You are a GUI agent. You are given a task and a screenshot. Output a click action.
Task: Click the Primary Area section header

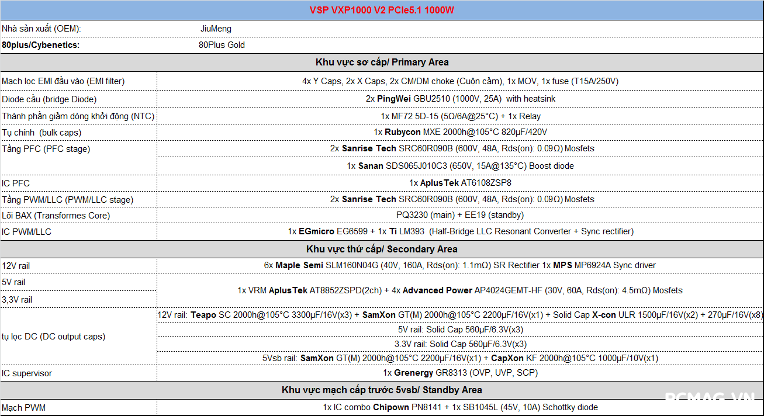click(x=382, y=62)
